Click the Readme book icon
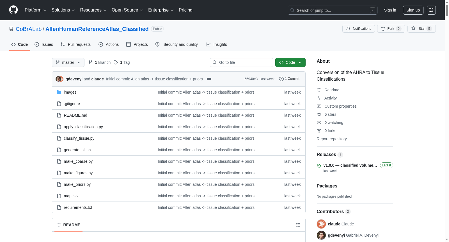 (x=319, y=90)
